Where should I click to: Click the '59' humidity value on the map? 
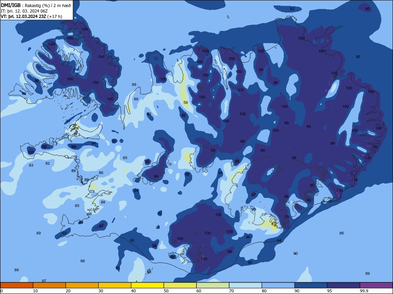pos(185,102)
